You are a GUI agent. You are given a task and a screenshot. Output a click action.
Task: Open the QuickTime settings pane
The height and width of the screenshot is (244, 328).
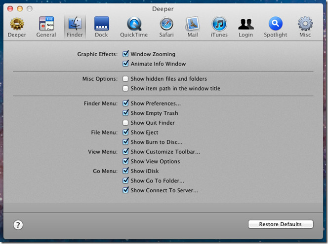point(134,27)
